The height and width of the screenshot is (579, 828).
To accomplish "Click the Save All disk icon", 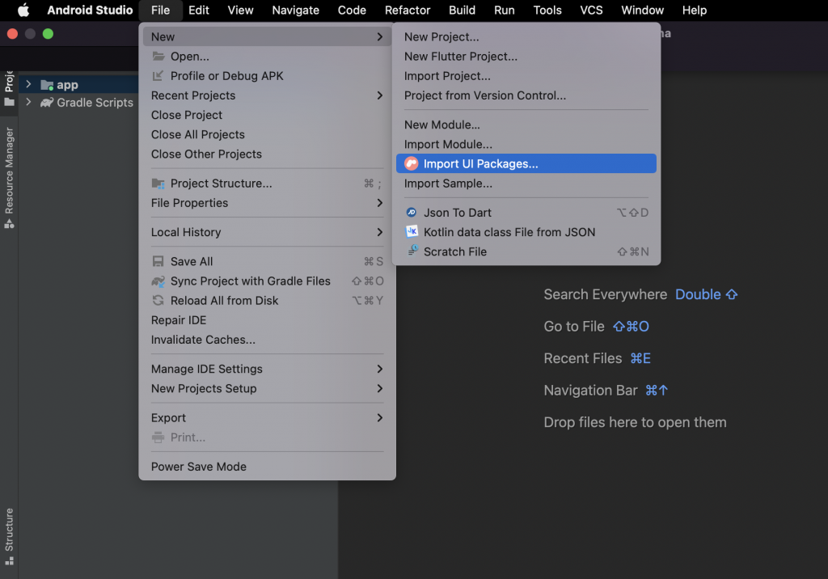I will point(158,261).
